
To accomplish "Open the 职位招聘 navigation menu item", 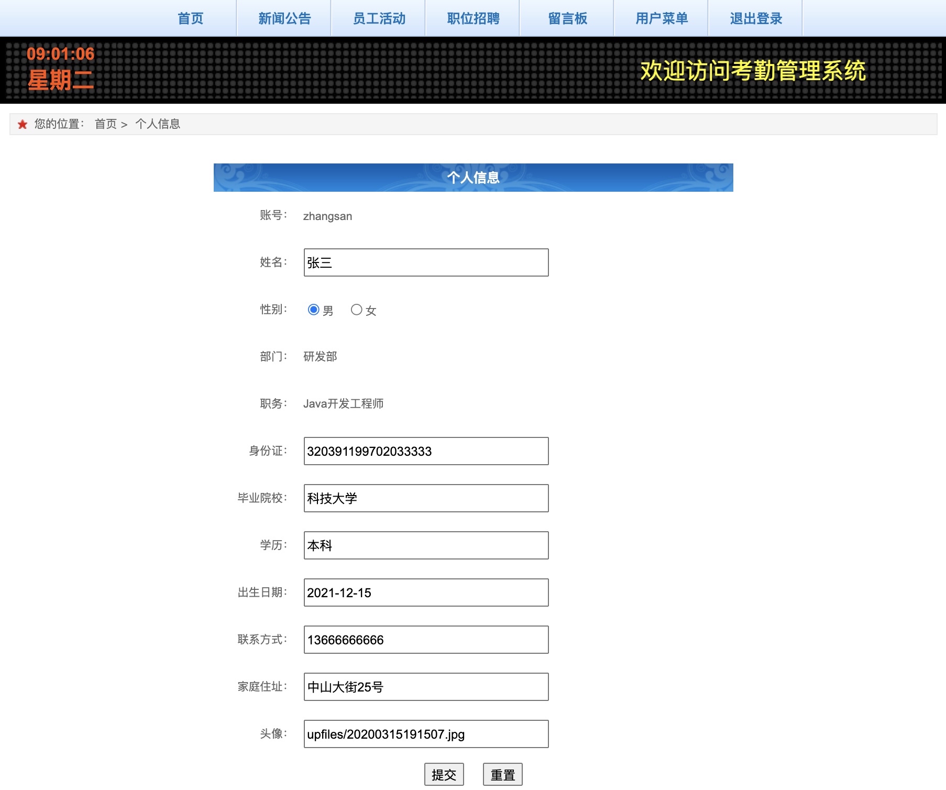I will click(472, 18).
